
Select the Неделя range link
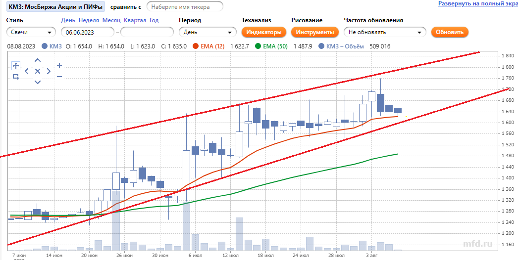[89, 20]
